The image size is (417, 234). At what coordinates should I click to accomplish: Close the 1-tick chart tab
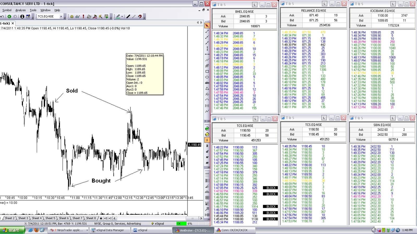coord(13,23)
